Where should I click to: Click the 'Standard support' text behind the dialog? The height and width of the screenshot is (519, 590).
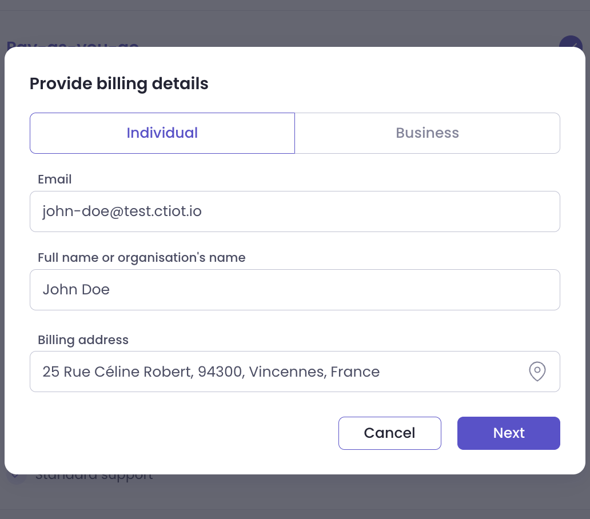(94, 477)
